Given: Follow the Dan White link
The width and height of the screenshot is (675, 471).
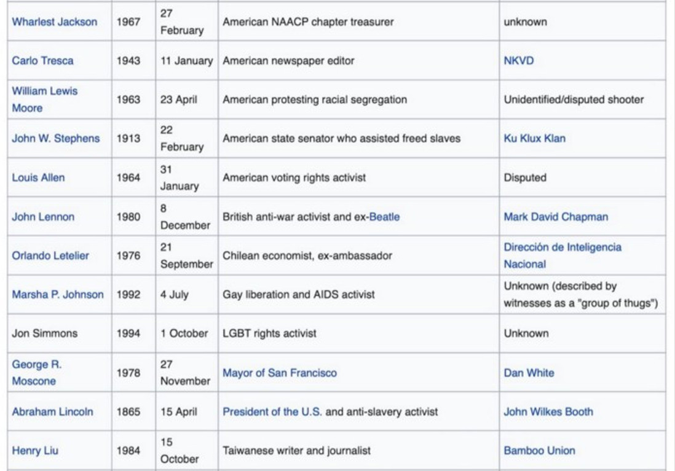Looking at the screenshot, I should pos(529,373).
